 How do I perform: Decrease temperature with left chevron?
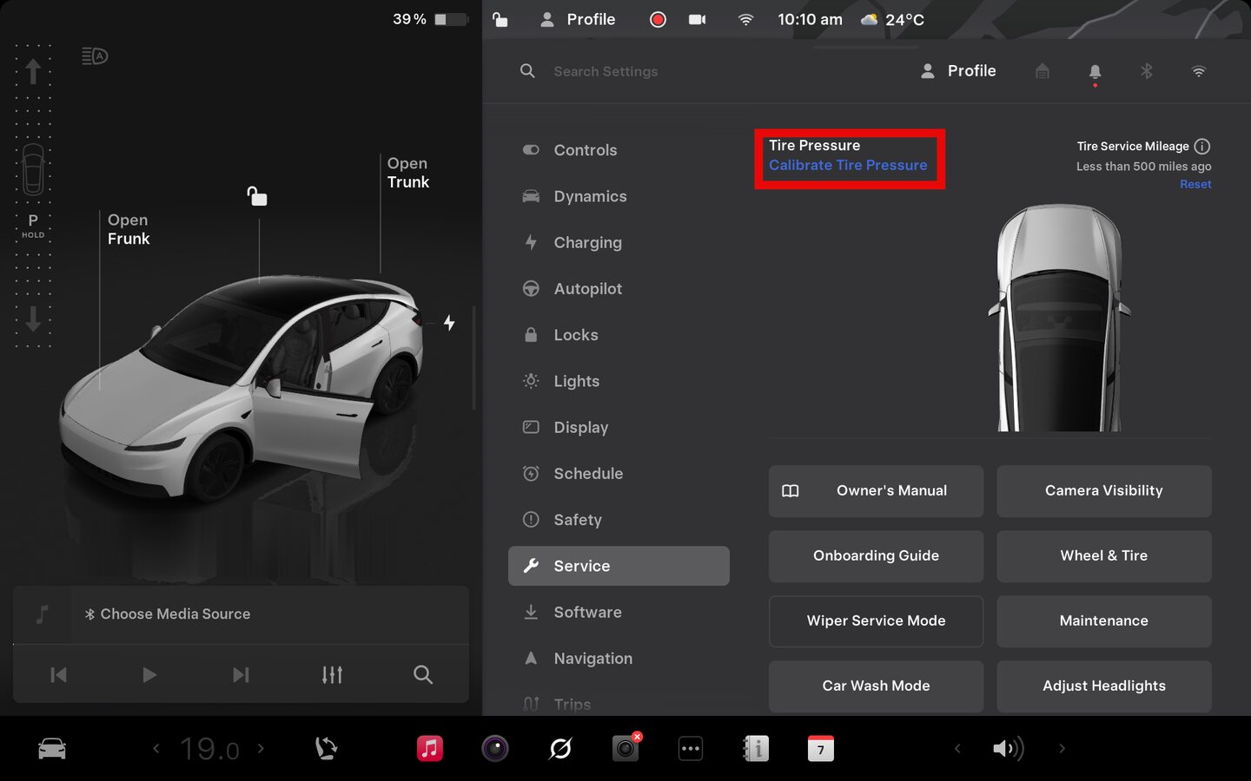[156, 748]
